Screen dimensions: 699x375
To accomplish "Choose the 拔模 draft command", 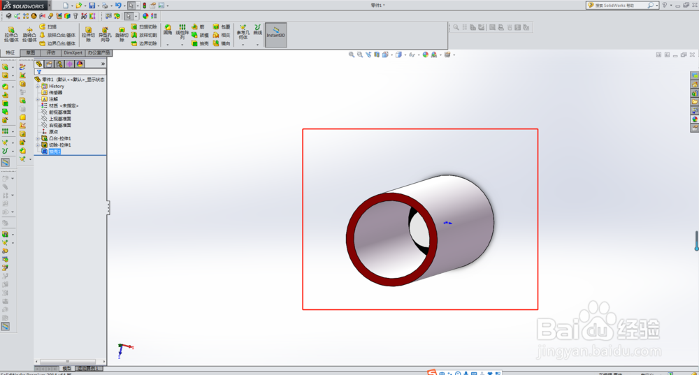I will click(200, 35).
